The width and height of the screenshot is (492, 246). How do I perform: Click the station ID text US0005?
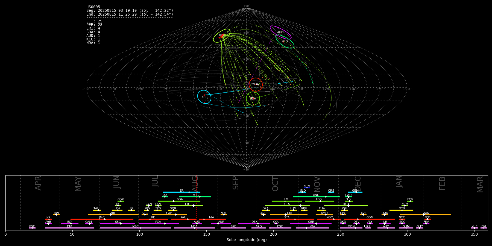tap(93, 7)
